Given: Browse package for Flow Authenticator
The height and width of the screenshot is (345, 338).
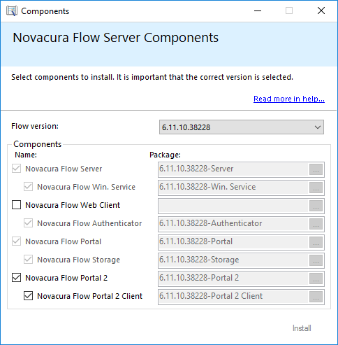Looking at the screenshot, I should [x=316, y=224].
